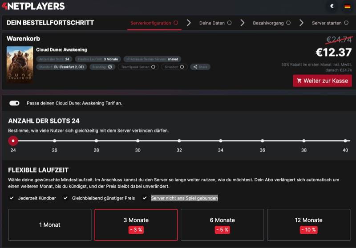Click the Weiter zur Kasse button
Image resolution: width=356 pixels, height=248 pixels.
pos(322,81)
